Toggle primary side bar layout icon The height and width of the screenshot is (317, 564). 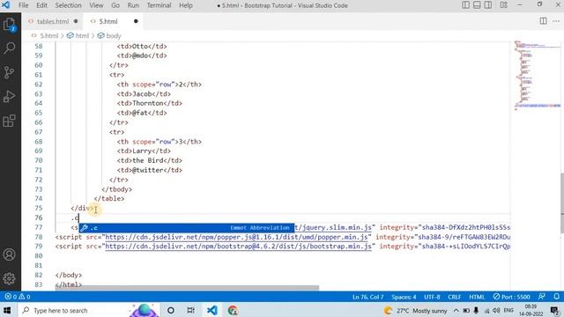pos(465,5)
